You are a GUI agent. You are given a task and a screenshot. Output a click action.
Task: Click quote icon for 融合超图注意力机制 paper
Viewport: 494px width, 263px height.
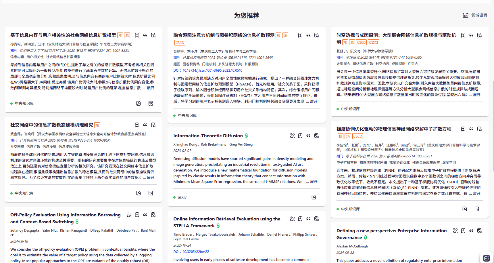click(x=308, y=35)
